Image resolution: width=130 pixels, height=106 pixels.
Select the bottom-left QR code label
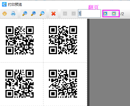pyautogui.click(x=20, y=84)
